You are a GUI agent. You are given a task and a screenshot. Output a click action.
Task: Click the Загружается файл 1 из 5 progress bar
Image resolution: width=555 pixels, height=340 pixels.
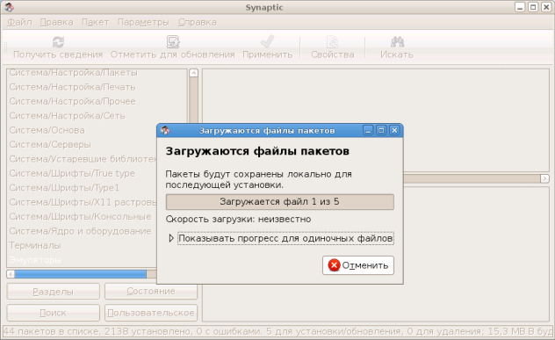pyautogui.click(x=279, y=202)
